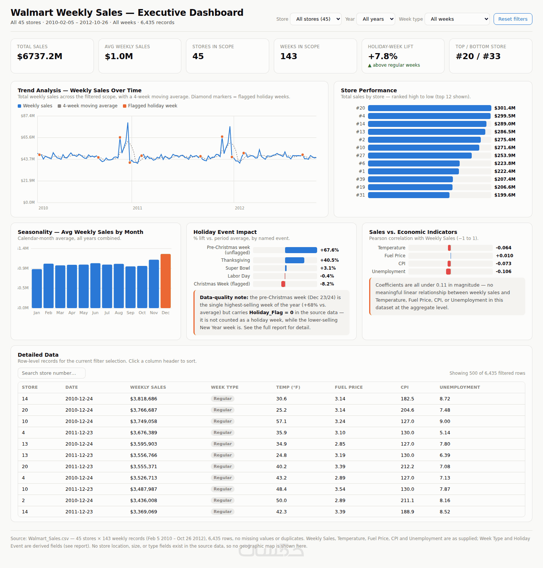Focus the Search store number field
543x568 pixels.
[x=52, y=373]
